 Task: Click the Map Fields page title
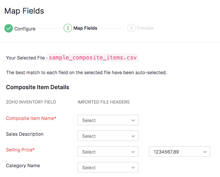pos(24,11)
